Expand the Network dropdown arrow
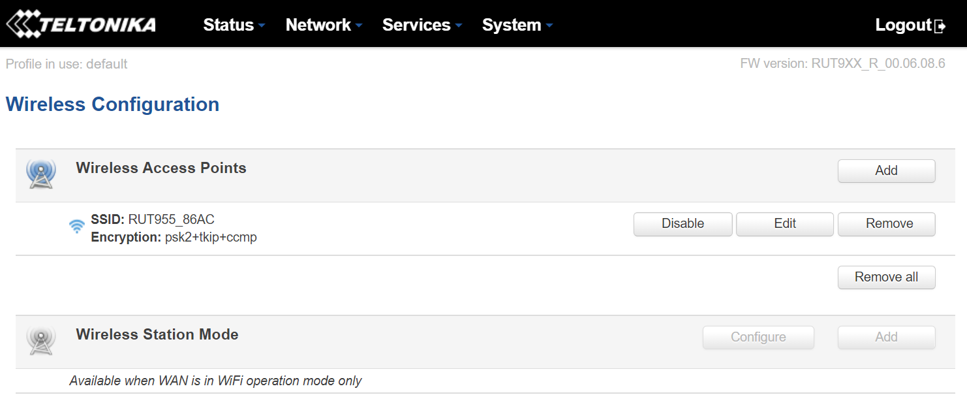Viewport: 967px width, 412px height. click(x=358, y=26)
